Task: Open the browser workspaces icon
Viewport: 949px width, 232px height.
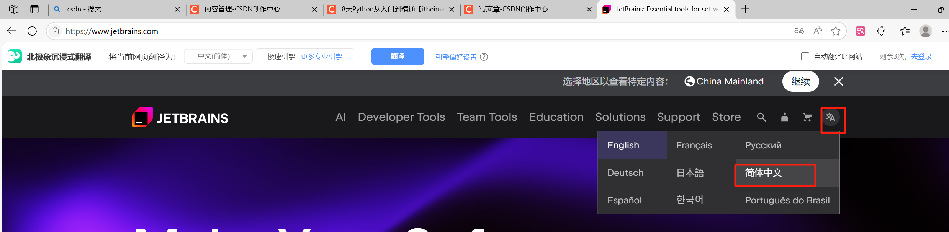Action: point(14,9)
